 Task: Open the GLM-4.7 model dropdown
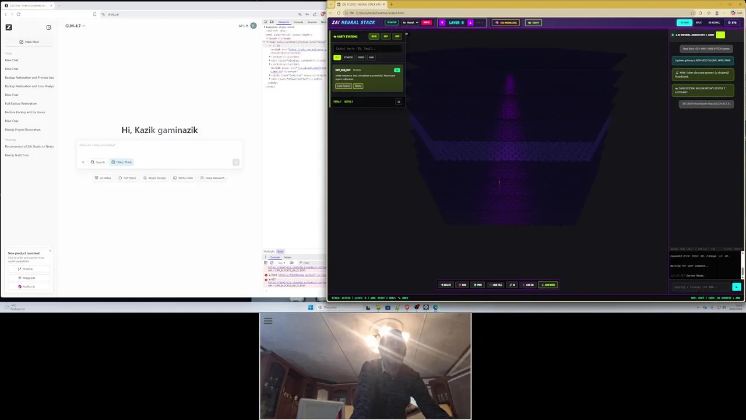pyautogui.click(x=75, y=26)
